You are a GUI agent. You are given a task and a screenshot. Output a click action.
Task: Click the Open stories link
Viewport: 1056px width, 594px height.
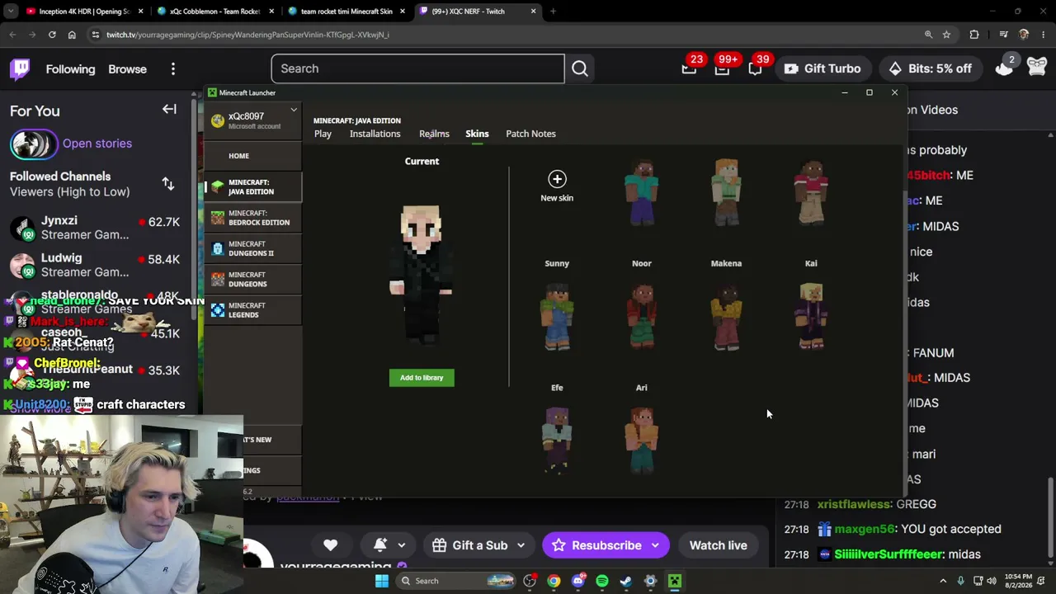[97, 144]
